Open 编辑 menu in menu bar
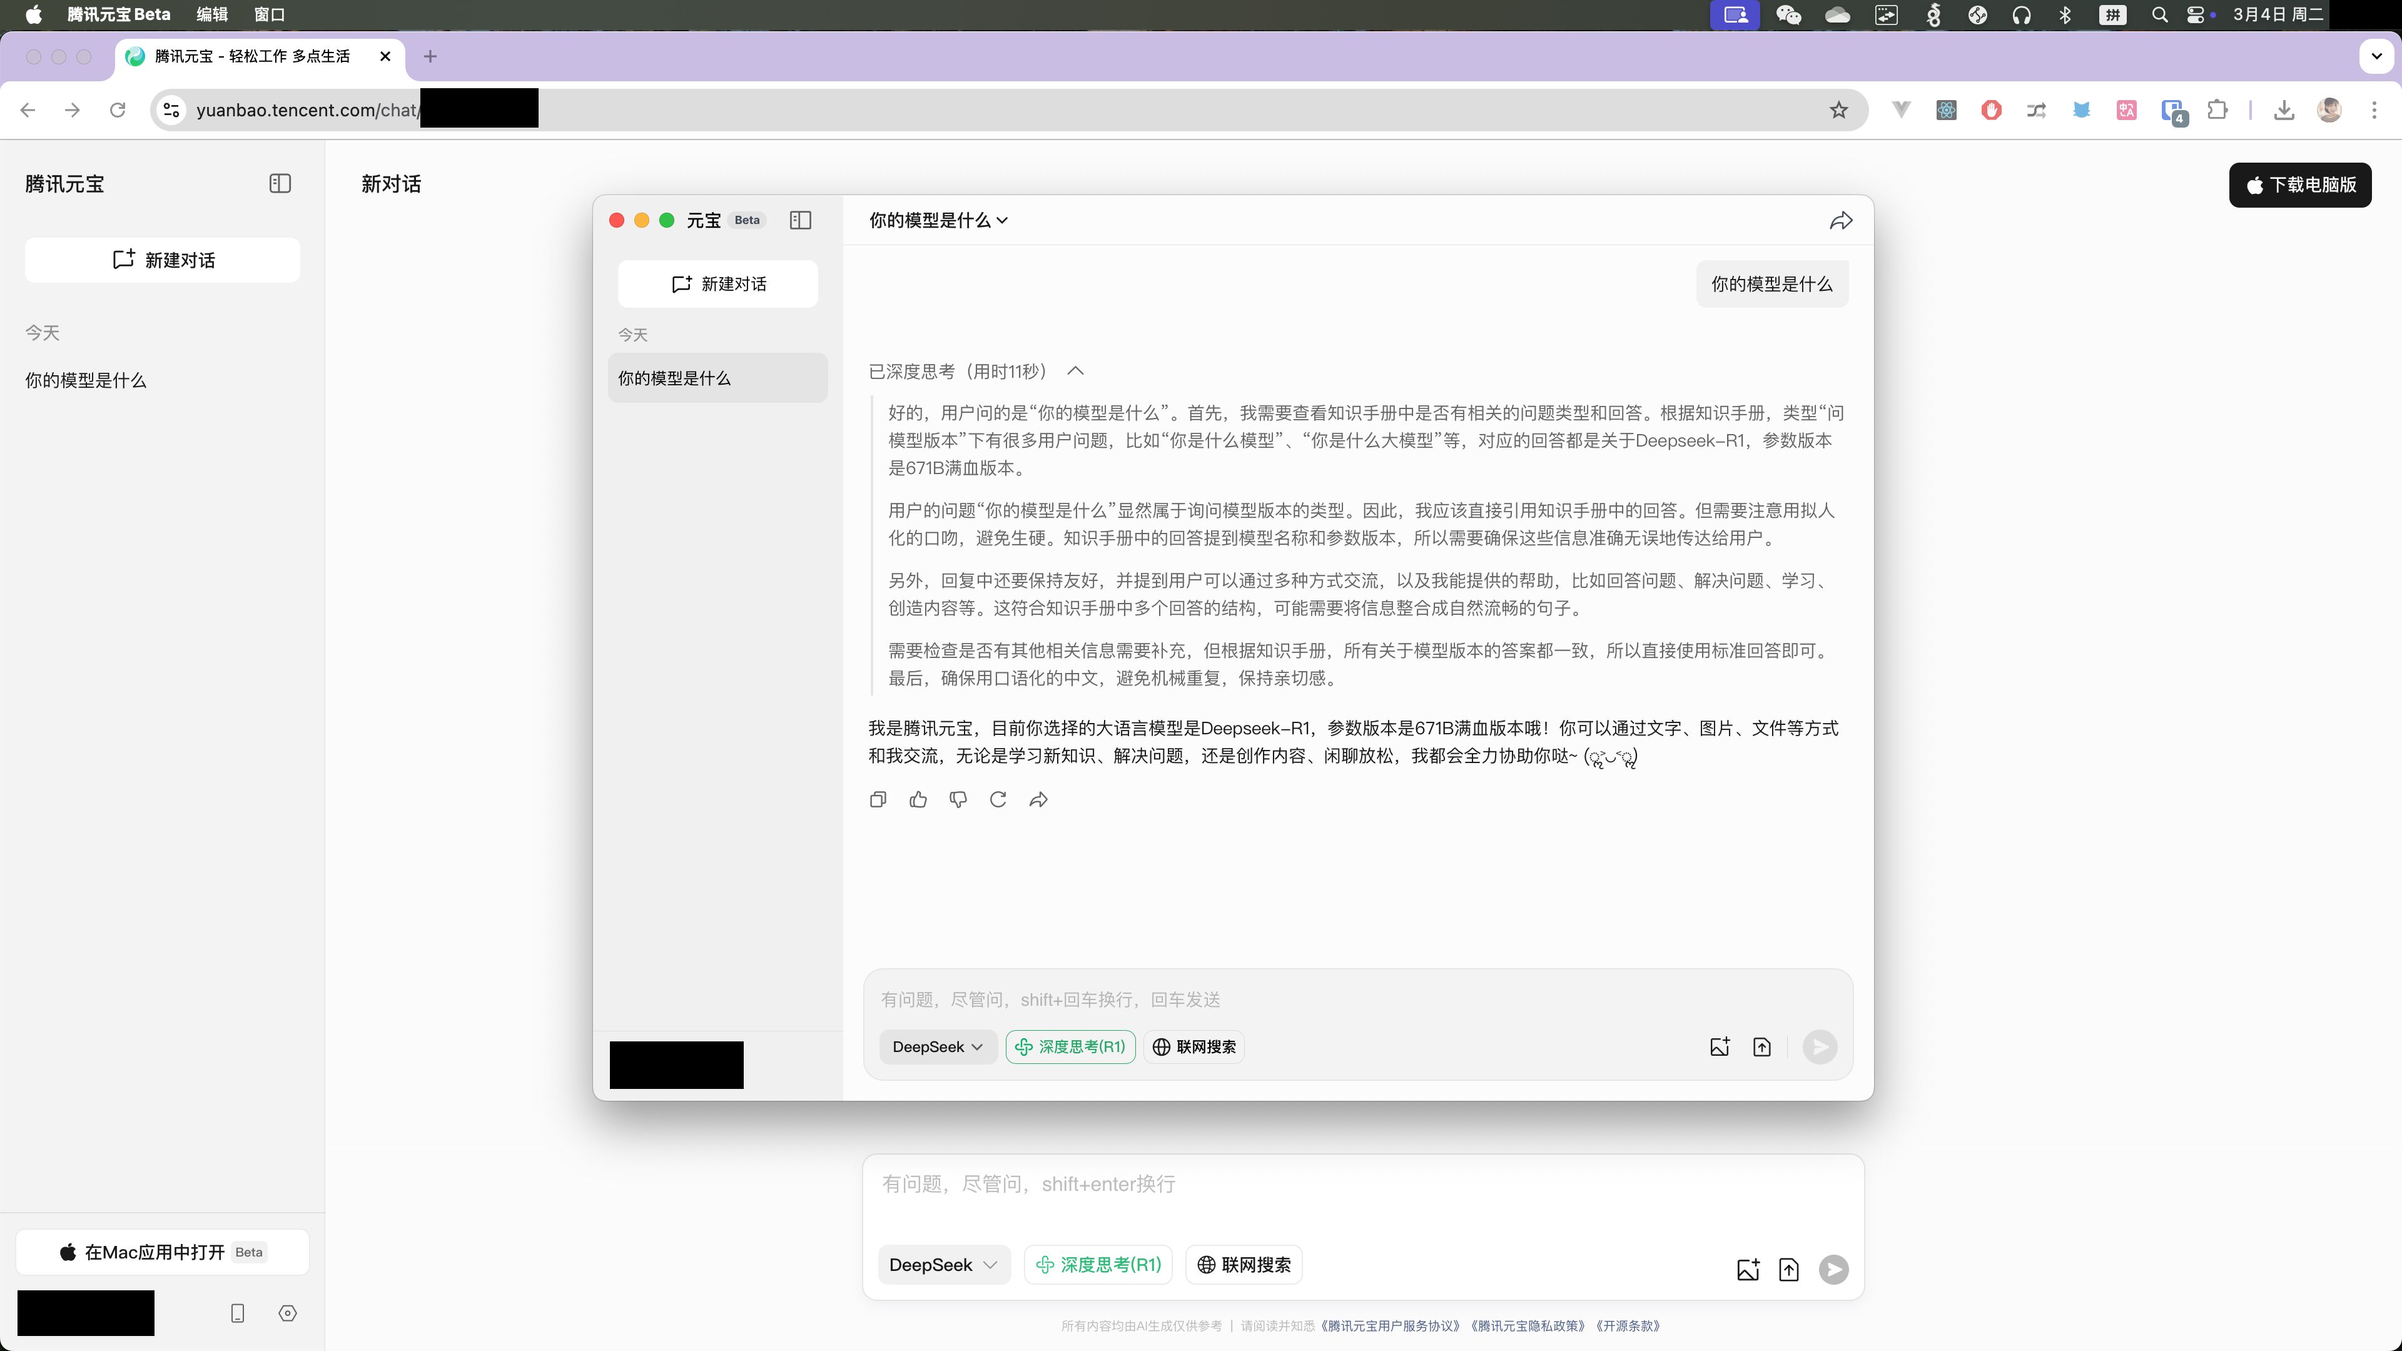This screenshot has height=1351, width=2402. tap(211, 14)
